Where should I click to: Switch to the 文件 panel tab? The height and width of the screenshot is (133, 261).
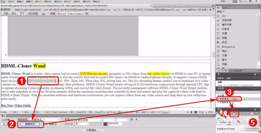click(x=225, y=8)
